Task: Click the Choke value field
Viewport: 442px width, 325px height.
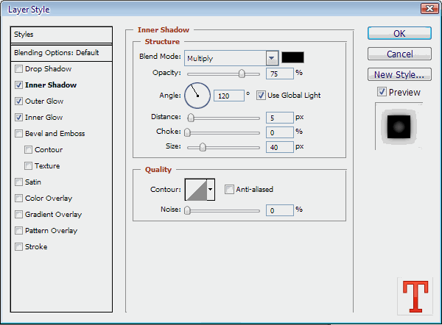Action: click(280, 132)
